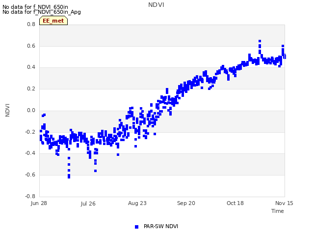The width and height of the screenshot is (314, 236).
Task: Click the Jun 28 x-axis tick label
Action: coord(39,203)
